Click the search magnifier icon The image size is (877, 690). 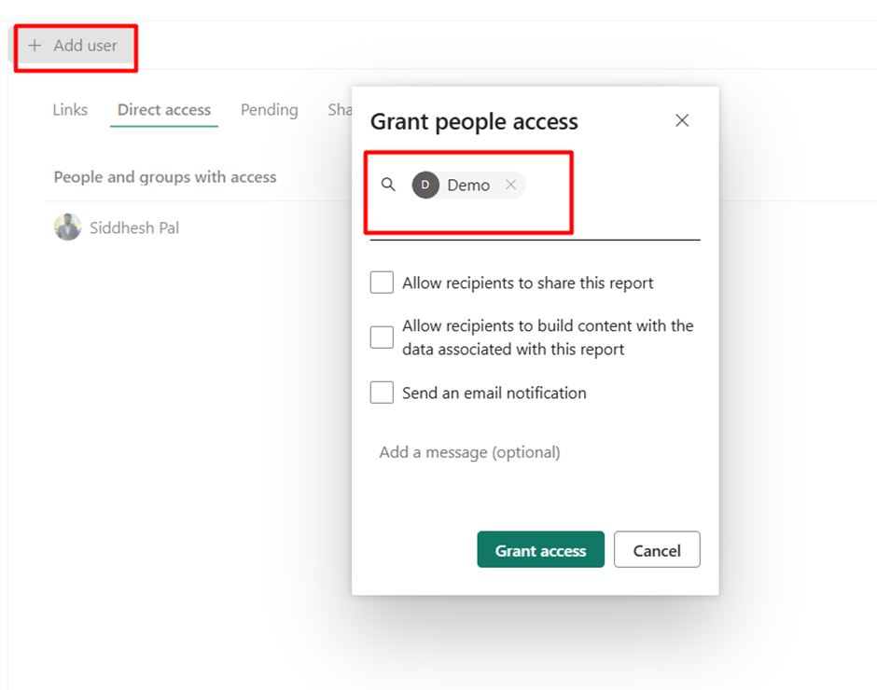(x=388, y=185)
